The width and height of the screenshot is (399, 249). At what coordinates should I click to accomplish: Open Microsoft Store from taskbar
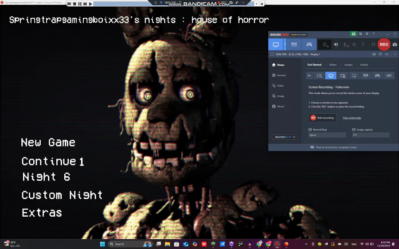pos(176,244)
